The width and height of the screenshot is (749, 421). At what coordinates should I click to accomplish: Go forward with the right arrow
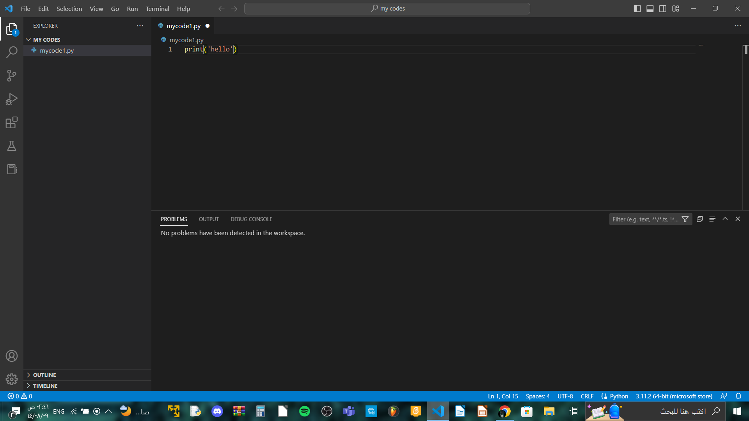click(x=234, y=9)
